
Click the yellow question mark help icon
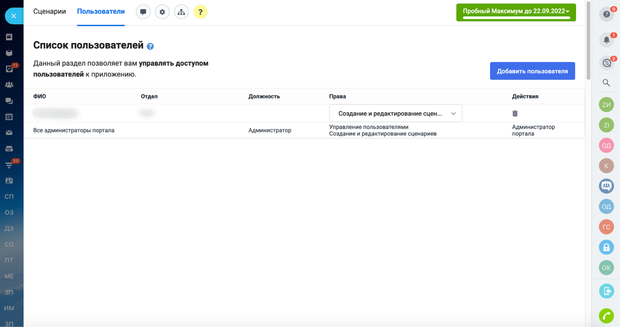200,12
